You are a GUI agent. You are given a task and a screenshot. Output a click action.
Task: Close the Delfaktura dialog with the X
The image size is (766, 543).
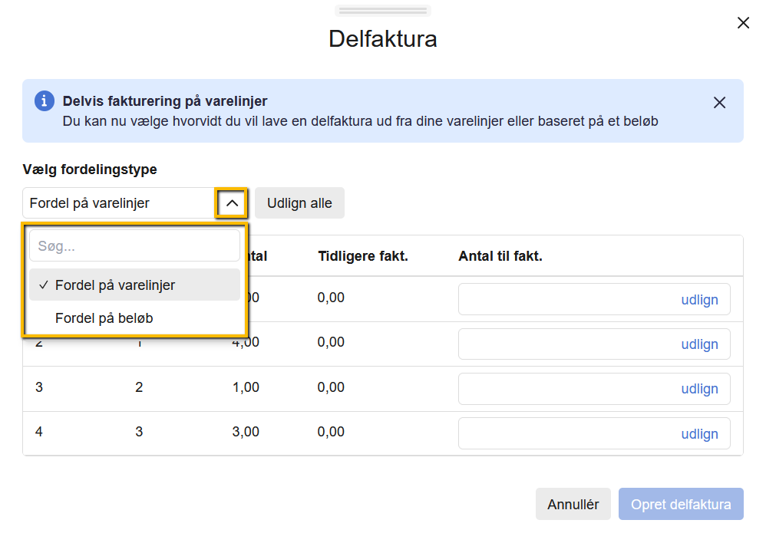pos(743,23)
